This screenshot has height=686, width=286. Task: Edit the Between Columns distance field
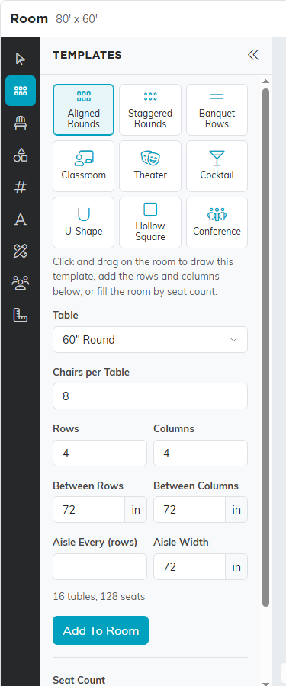(x=190, y=510)
